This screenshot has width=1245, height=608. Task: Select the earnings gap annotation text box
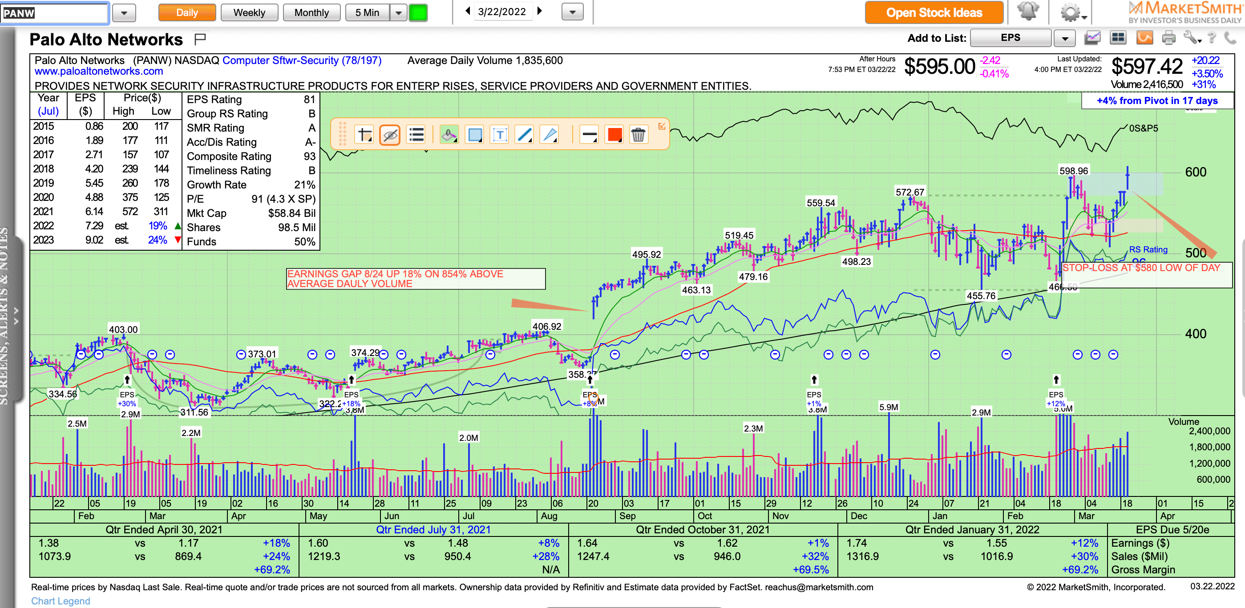(x=416, y=279)
